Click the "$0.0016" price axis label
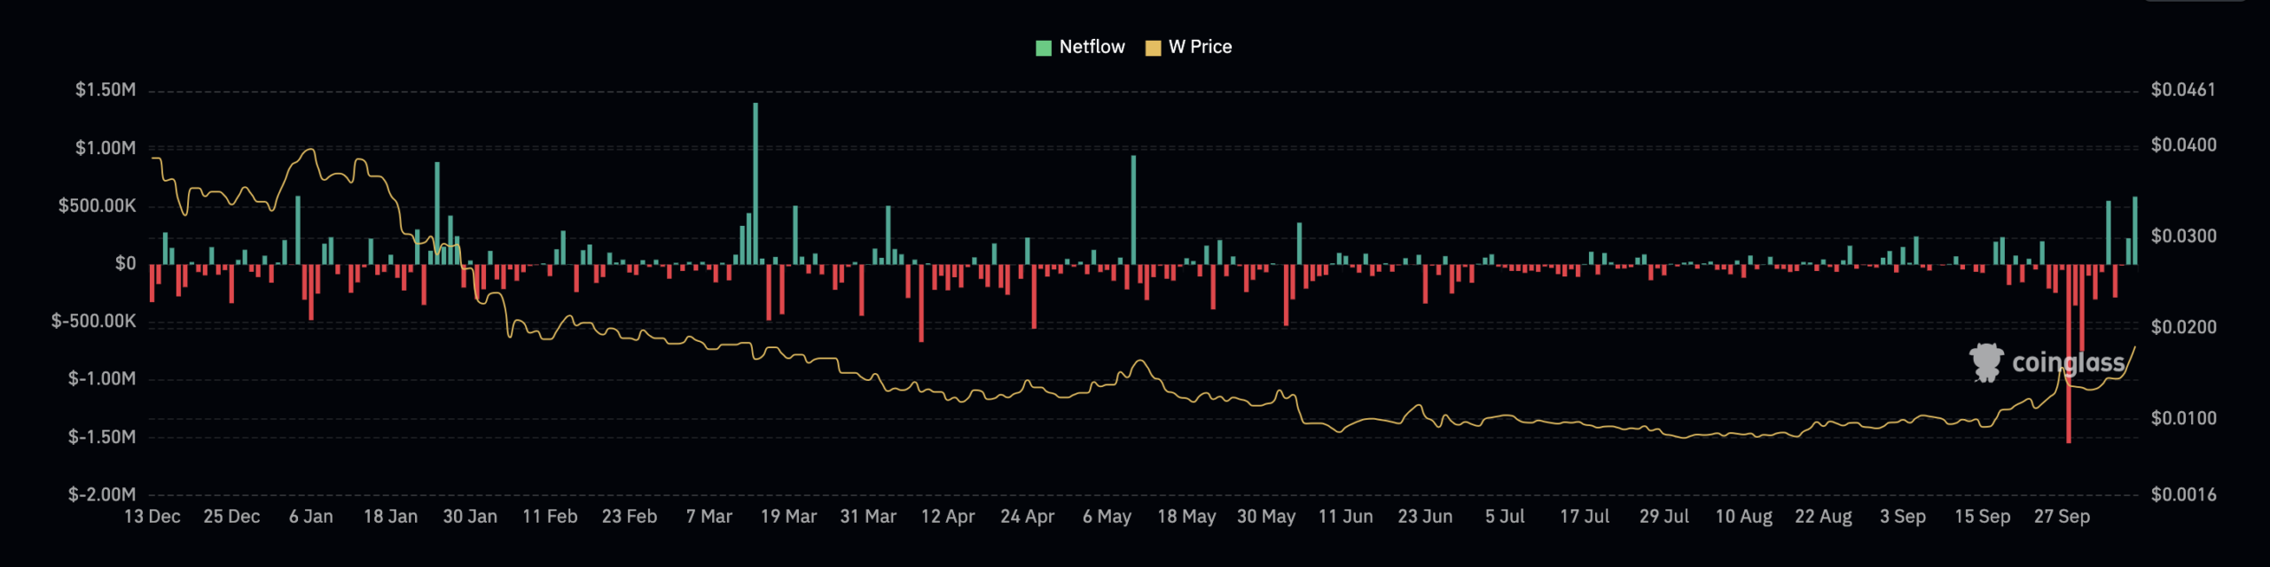Viewport: 2270px width, 567px height. coord(2183,494)
